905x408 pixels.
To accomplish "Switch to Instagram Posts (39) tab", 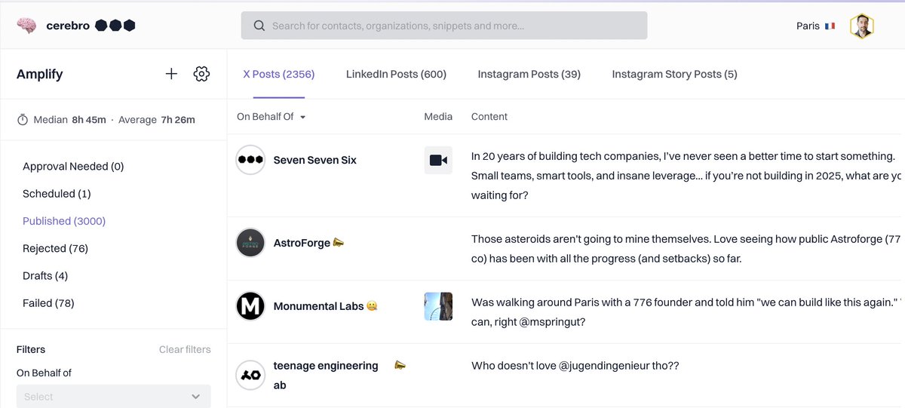I will (529, 74).
